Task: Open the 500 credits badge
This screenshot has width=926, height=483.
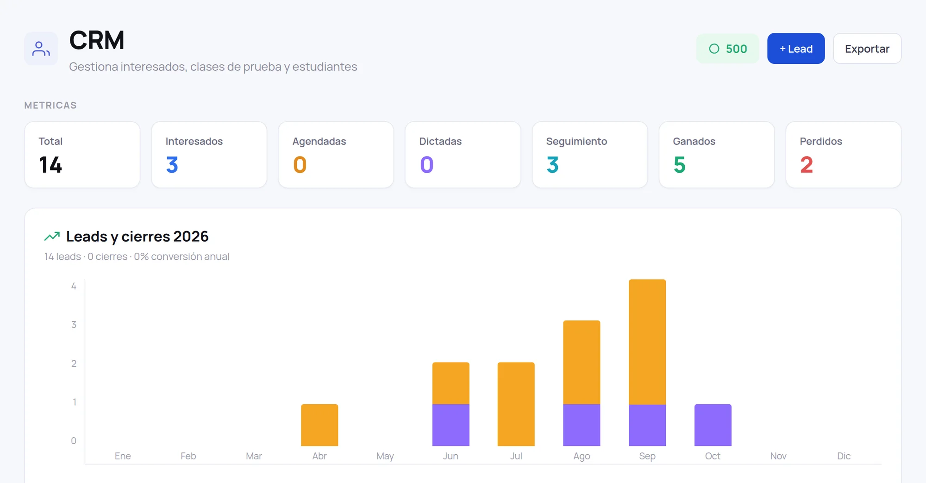Action: point(727,49)
